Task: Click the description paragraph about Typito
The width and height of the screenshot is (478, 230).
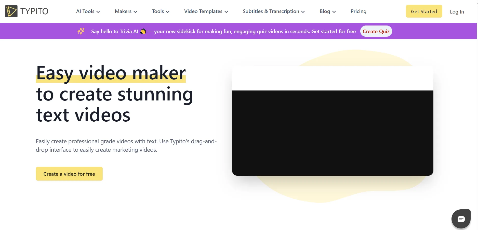Action: coord(126,145)
